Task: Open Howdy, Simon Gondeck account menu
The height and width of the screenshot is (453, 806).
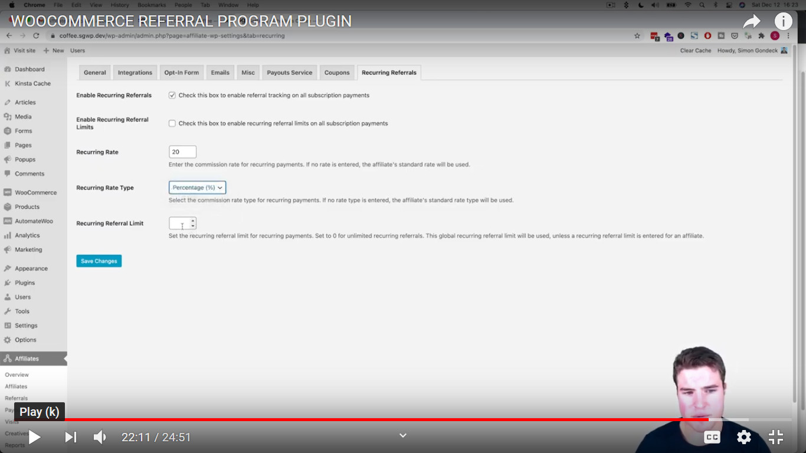Action: 752,51
